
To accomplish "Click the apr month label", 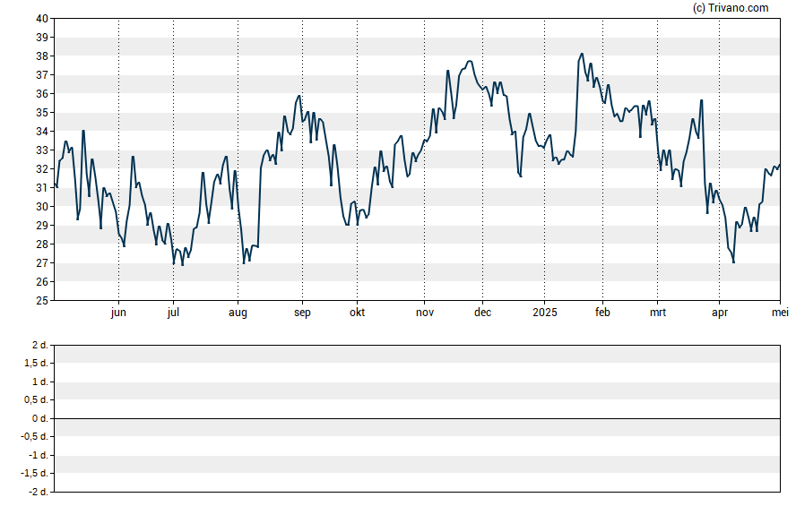I will click(719, 313).
